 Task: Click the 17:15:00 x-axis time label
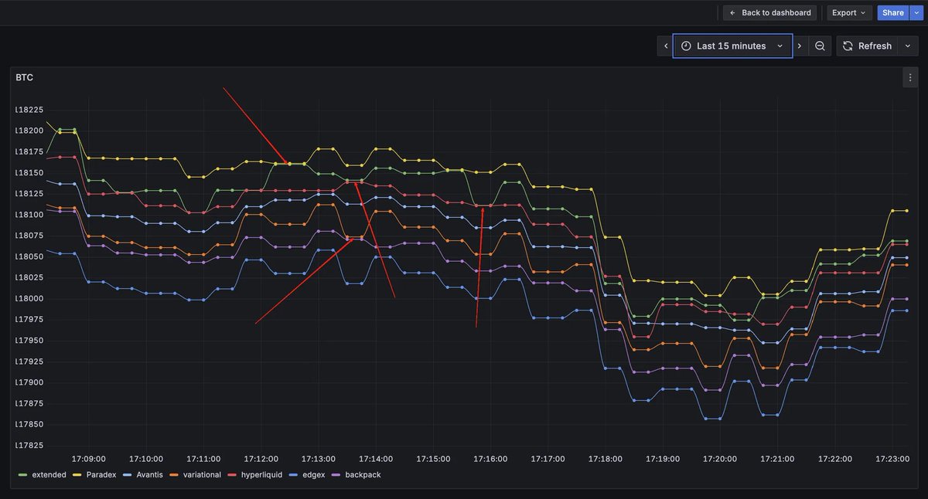pos(434,459)
